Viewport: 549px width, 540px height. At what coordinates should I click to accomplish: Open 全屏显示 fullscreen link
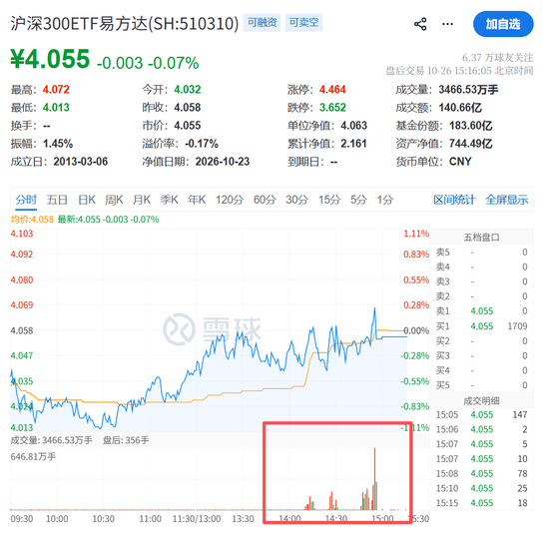pos(507,200)
